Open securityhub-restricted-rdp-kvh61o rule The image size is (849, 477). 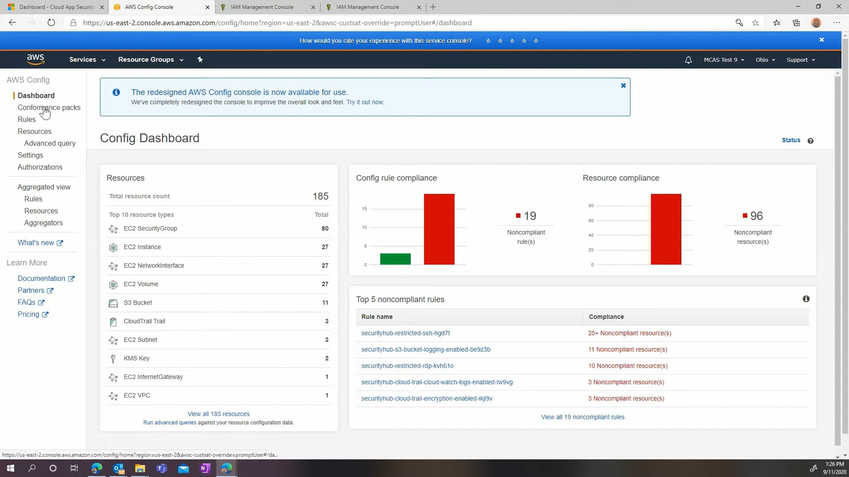click(407, 366)
